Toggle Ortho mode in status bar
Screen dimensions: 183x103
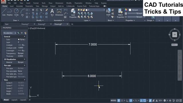[x=127, y=100]
